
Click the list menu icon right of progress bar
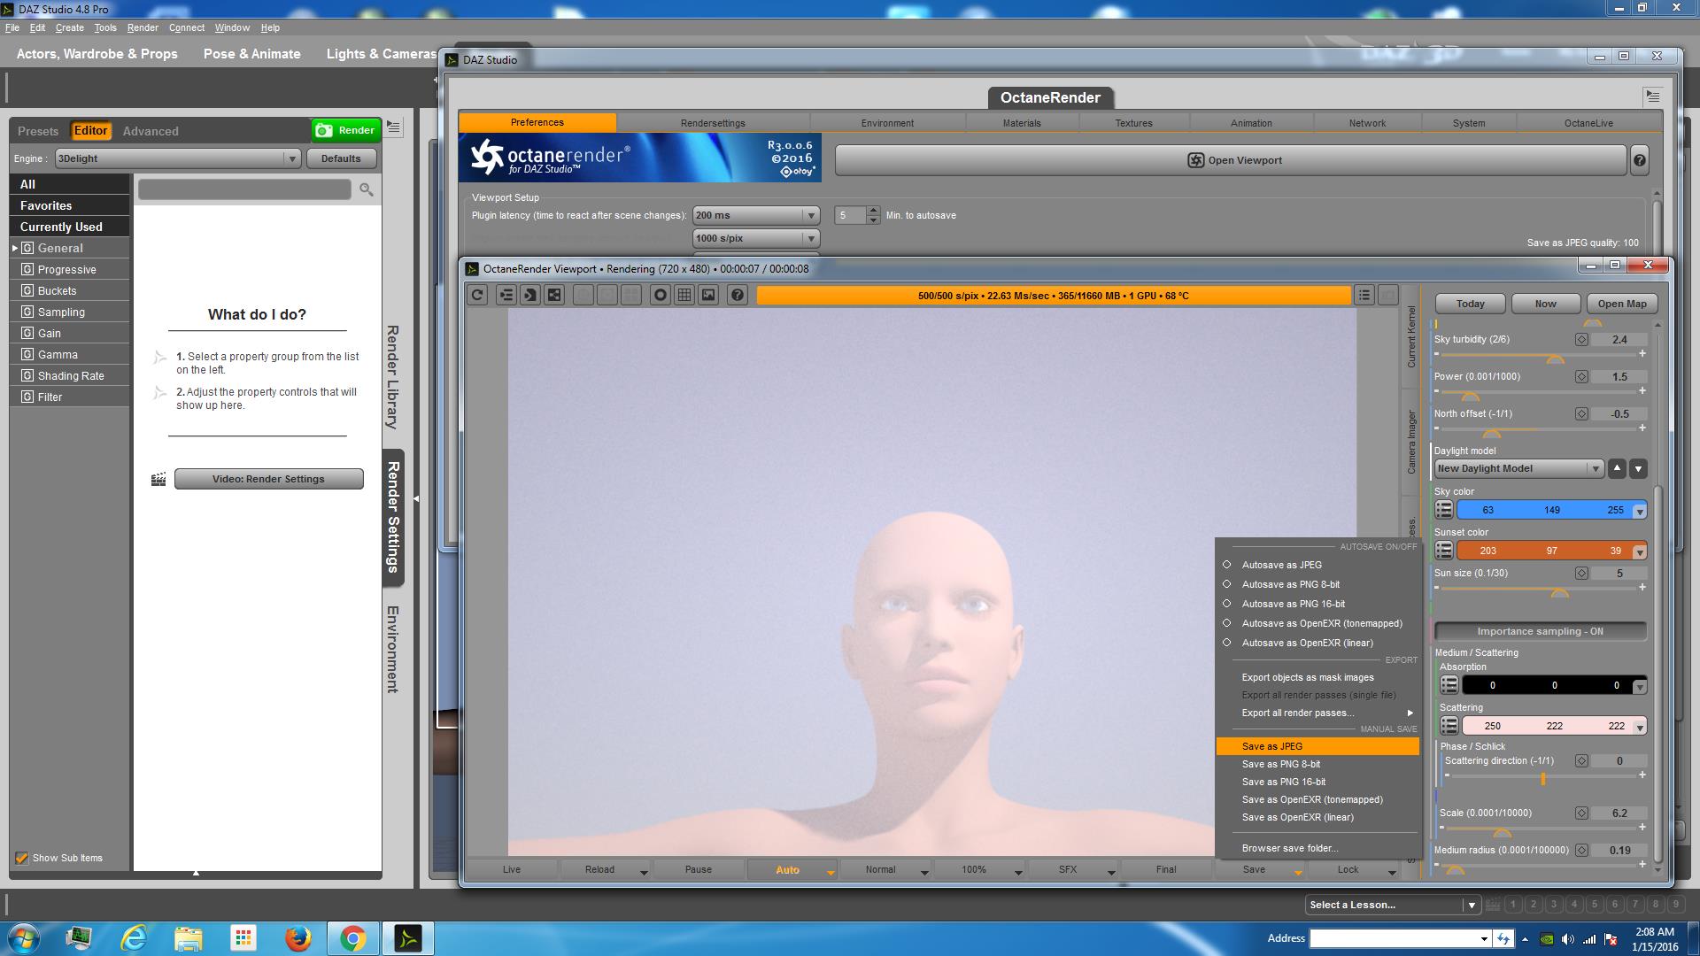click(x=1364, y=296)
